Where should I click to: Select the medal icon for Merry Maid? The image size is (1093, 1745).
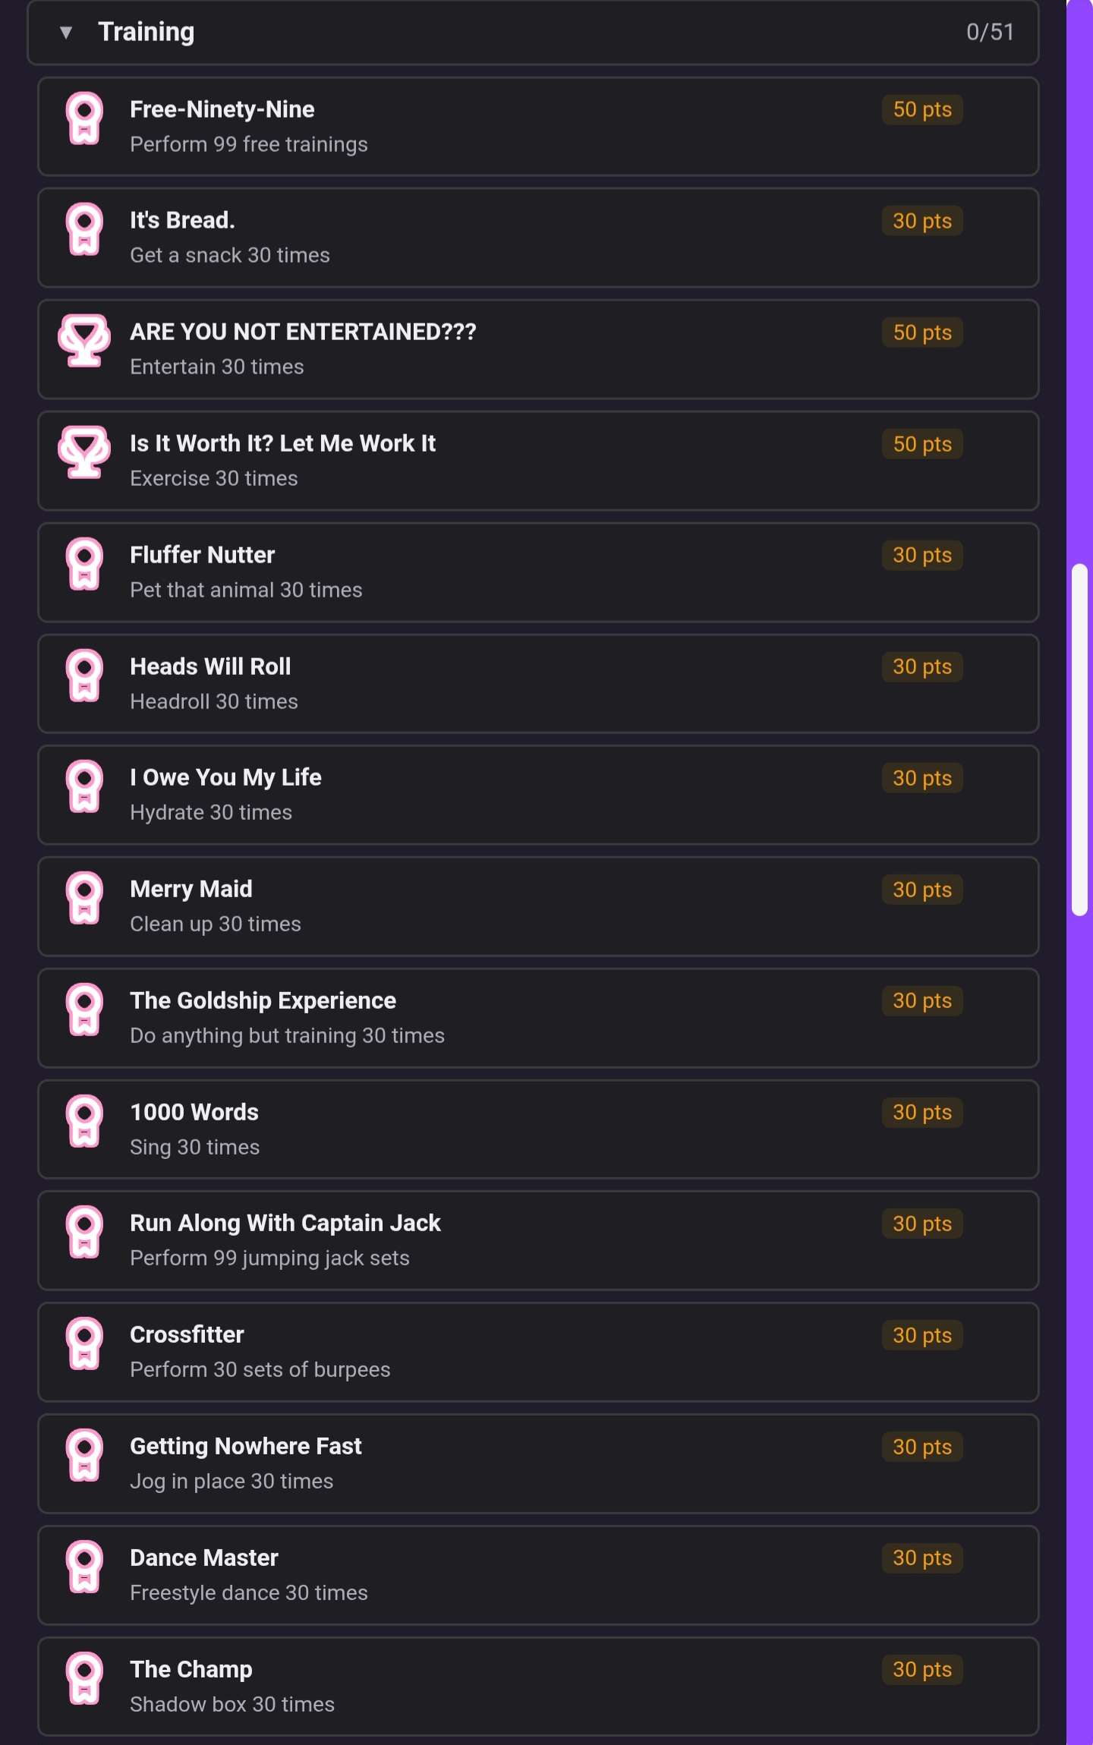tap(85, 899)
